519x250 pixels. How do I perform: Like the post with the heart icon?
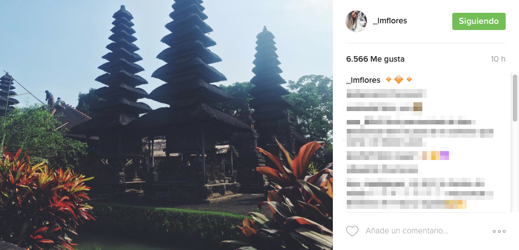coord(352,231)
